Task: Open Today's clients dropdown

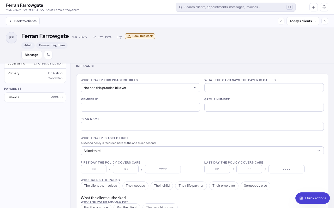Action: 303,21
